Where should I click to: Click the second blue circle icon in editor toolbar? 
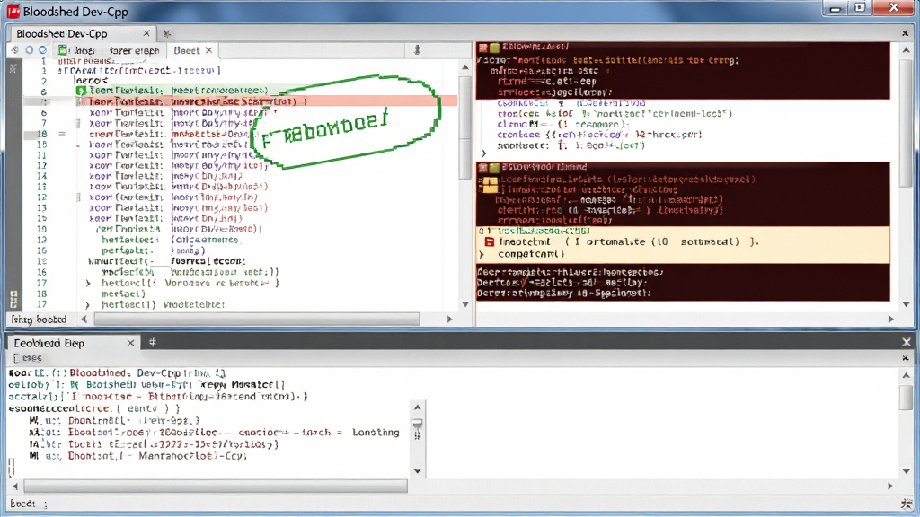[x=42, y=50]
